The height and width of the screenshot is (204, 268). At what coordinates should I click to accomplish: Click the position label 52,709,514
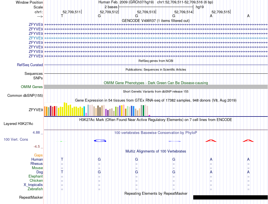[x=183, y=12]
